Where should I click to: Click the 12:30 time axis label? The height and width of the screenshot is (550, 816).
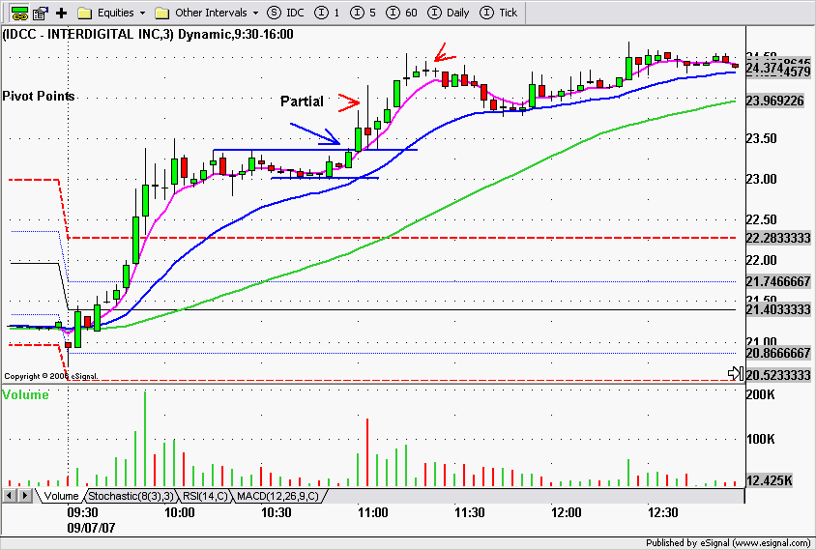coord(663,513)
